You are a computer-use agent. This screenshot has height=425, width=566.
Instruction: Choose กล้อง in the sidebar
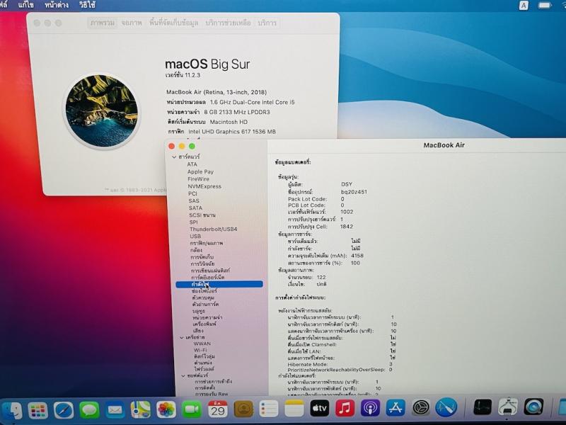click(x=197, y=250)
